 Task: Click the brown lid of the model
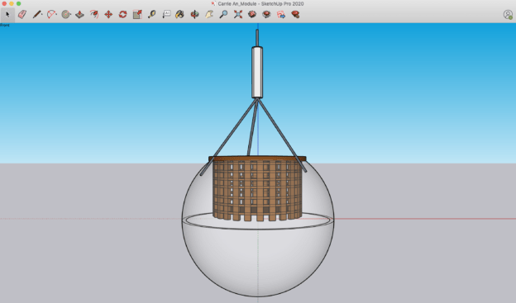tap(257, 159)
